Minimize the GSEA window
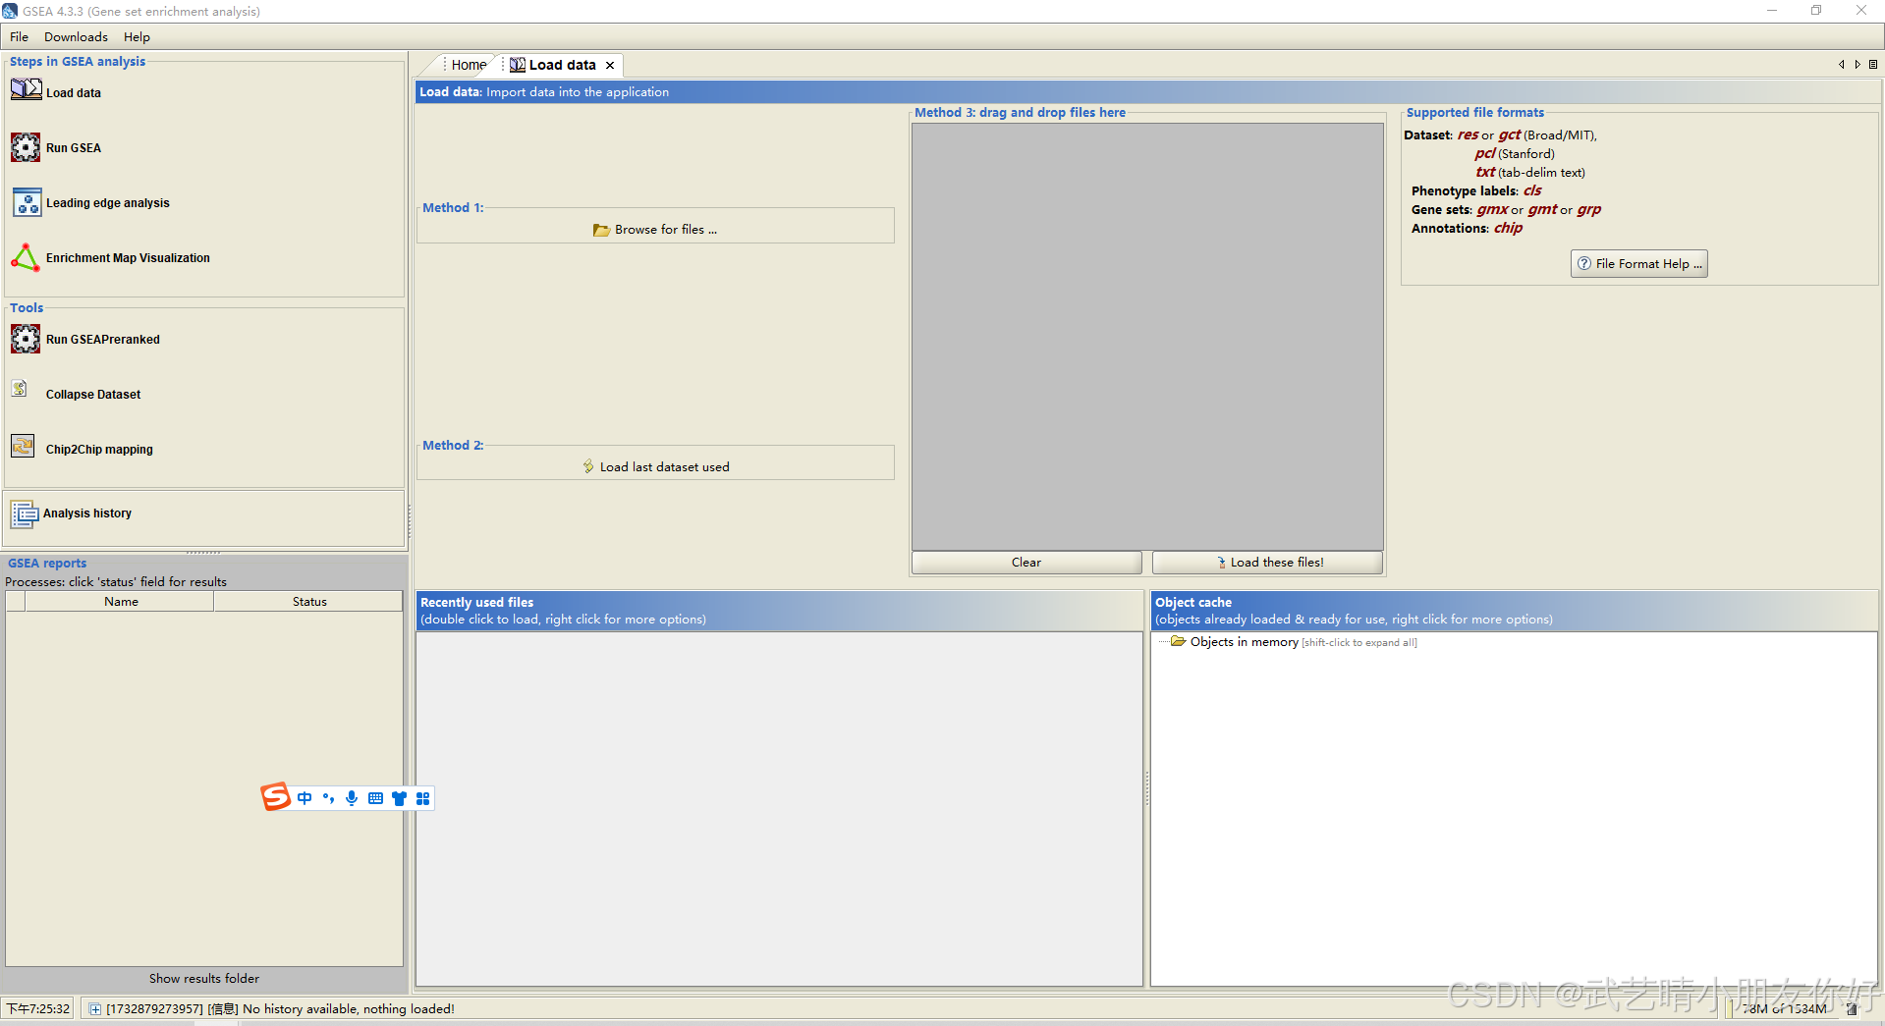Screen dimensions: 1885x1026 pos(1772,11)
